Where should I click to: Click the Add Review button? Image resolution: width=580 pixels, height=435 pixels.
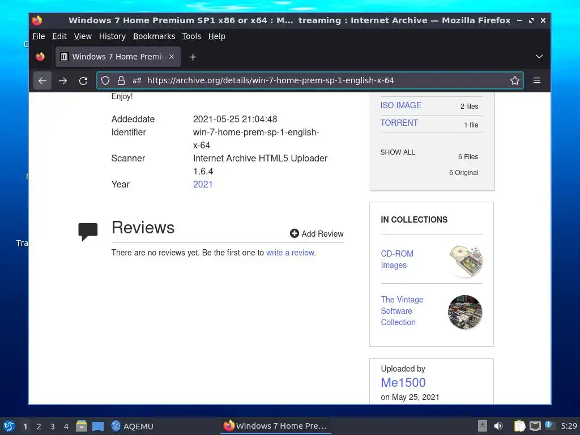click(317, 234)
